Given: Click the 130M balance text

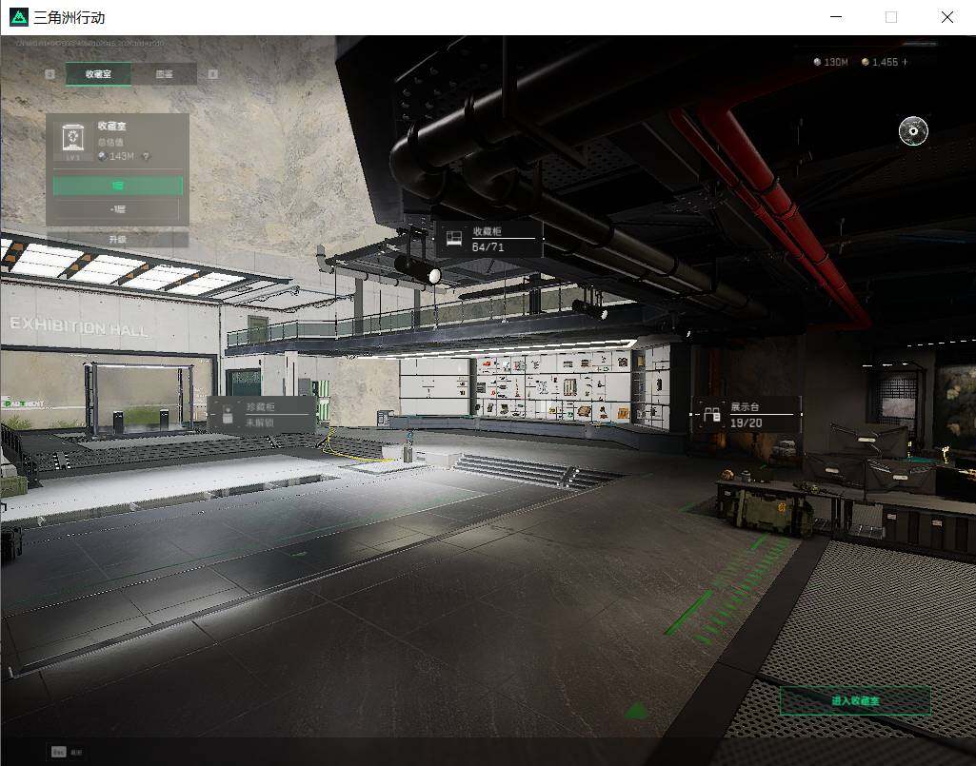Looking at the screenshot, I should click(x=835, y=62).
